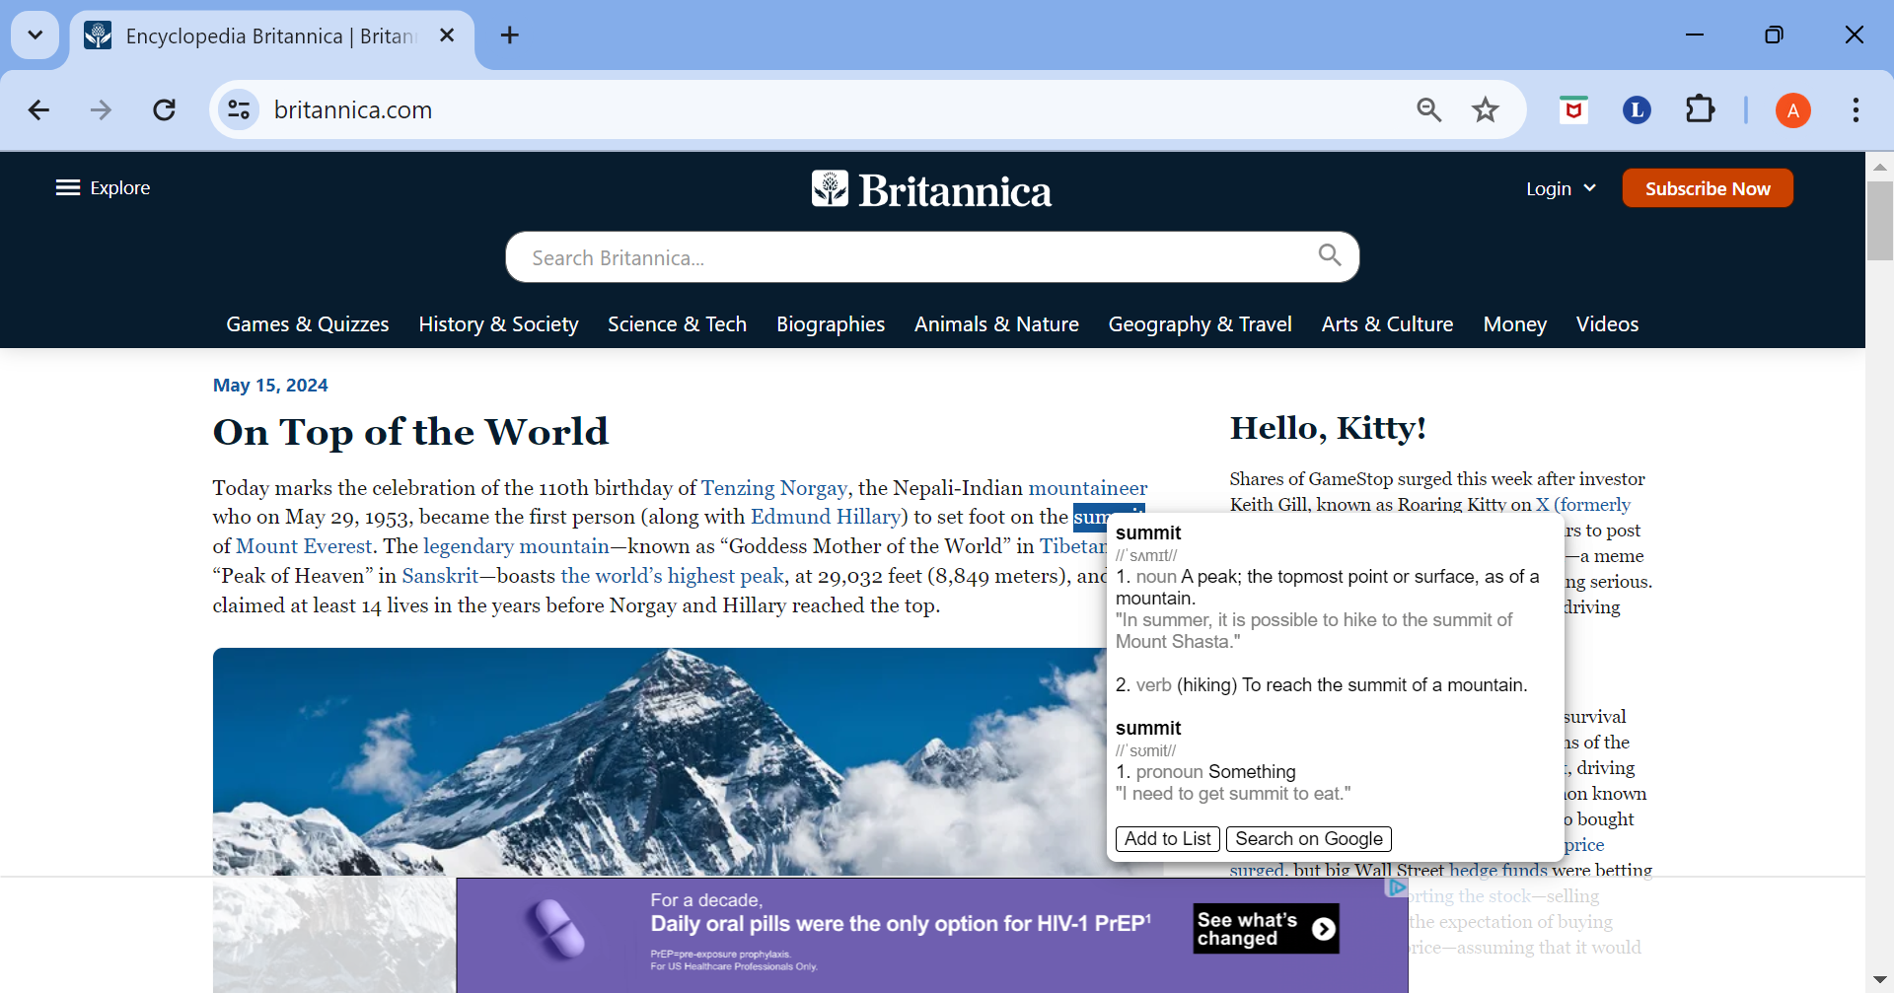The image size is (1894, 993).
Task: Open the tab search dropdown arrow
Action: click(36, 35)
